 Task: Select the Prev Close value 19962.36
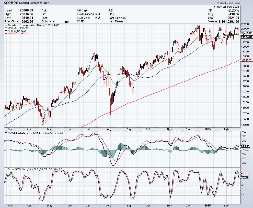(27, 22)
